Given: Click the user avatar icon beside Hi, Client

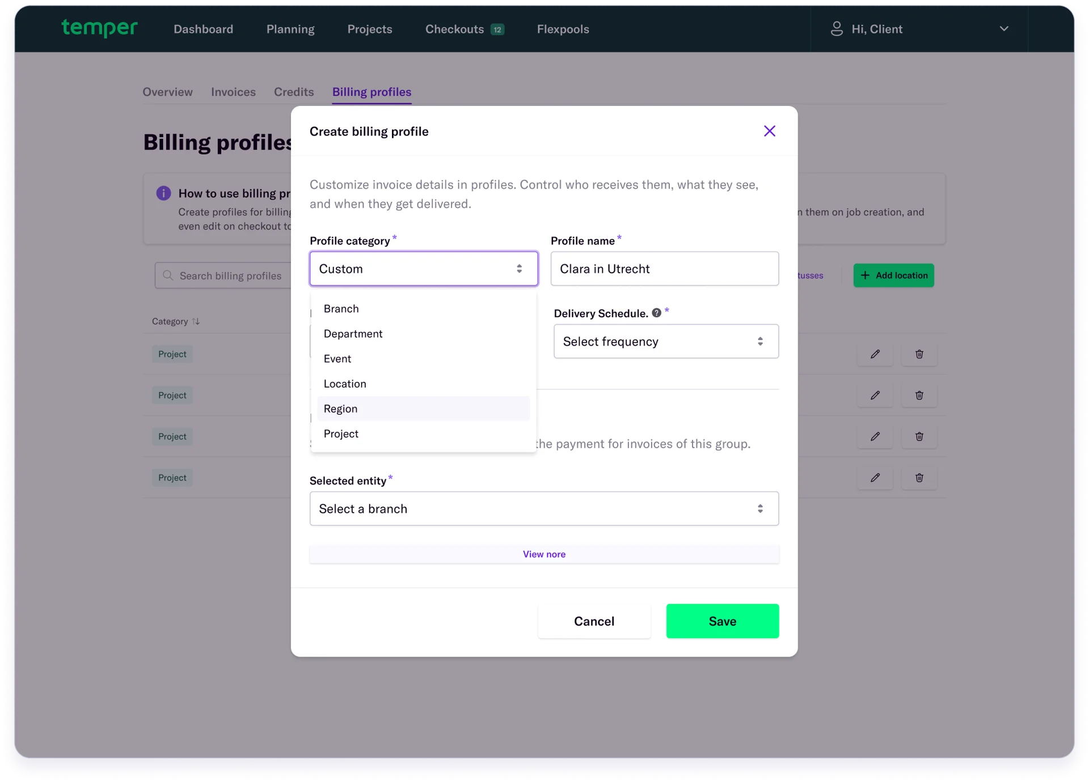Looking at the screenshot, I should [x=836, y=29].
